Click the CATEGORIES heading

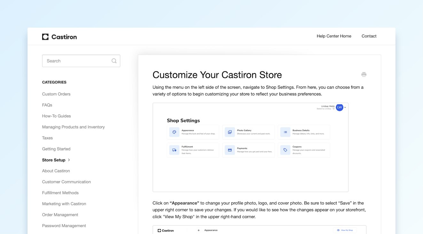[54, 82]
